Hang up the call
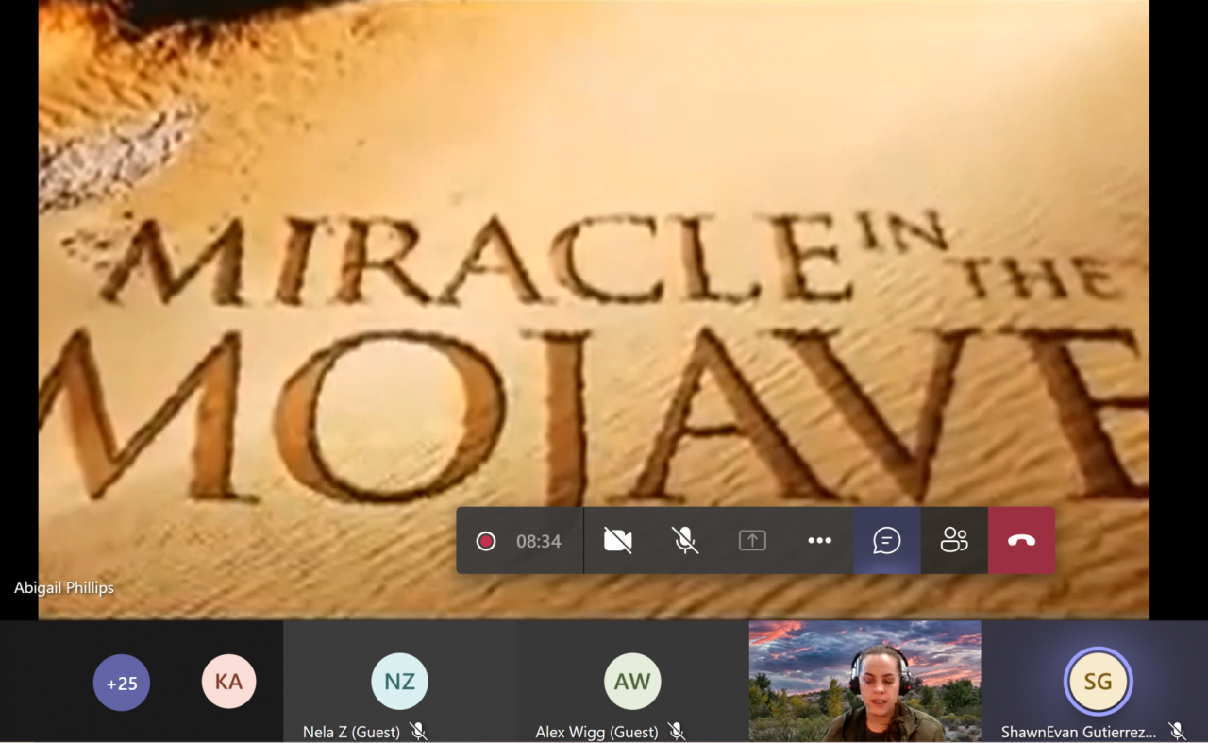 tap(1021, 541)
